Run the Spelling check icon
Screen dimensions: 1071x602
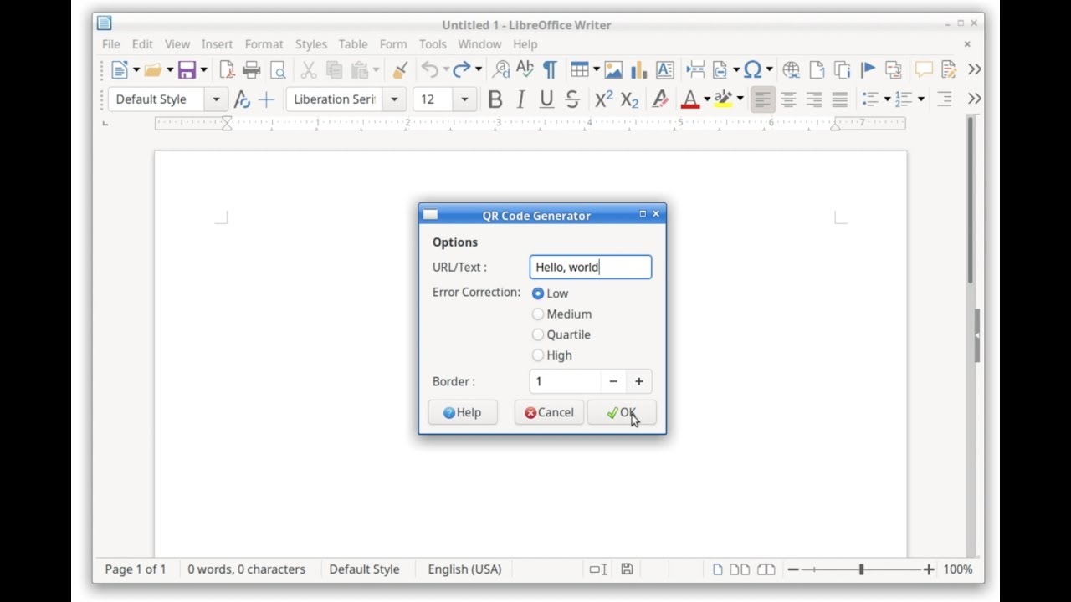525,69
